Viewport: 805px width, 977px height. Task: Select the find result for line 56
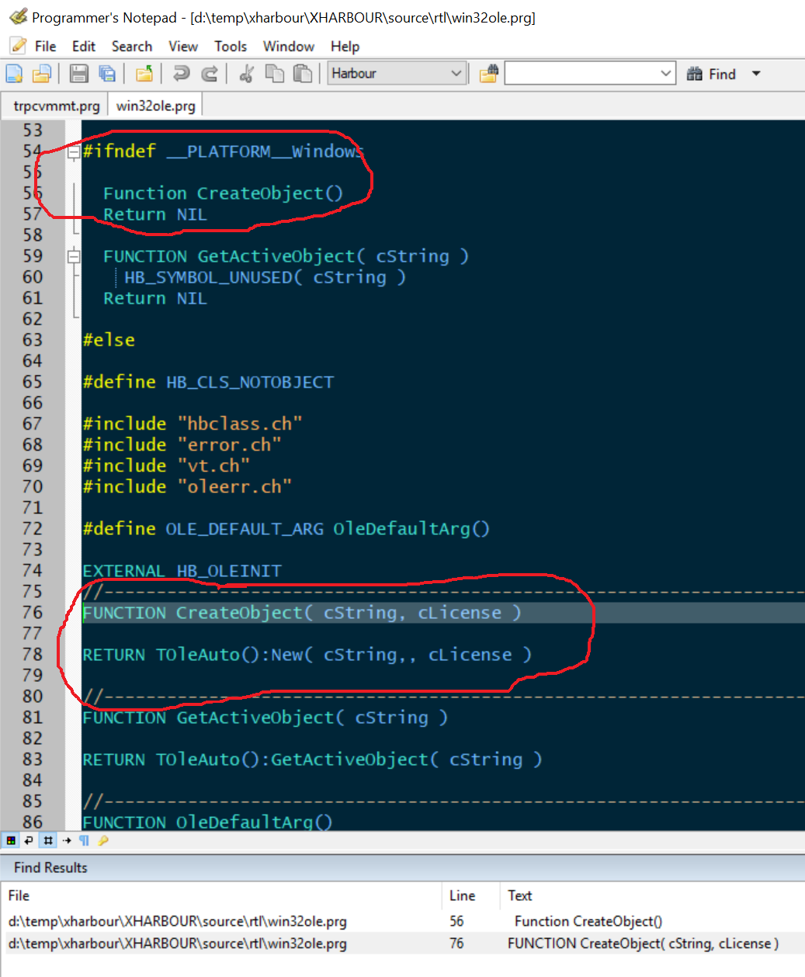402,921
